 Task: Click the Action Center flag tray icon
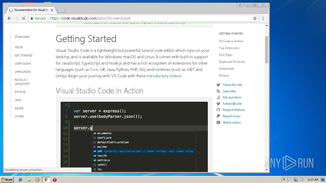pos(290,180)
